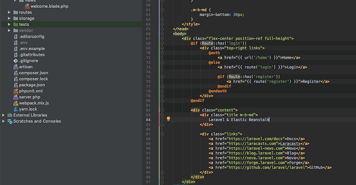Viewport: 356px width, 185px height.
Task: Collapse fold at line 87 links div
Action: 162,134
